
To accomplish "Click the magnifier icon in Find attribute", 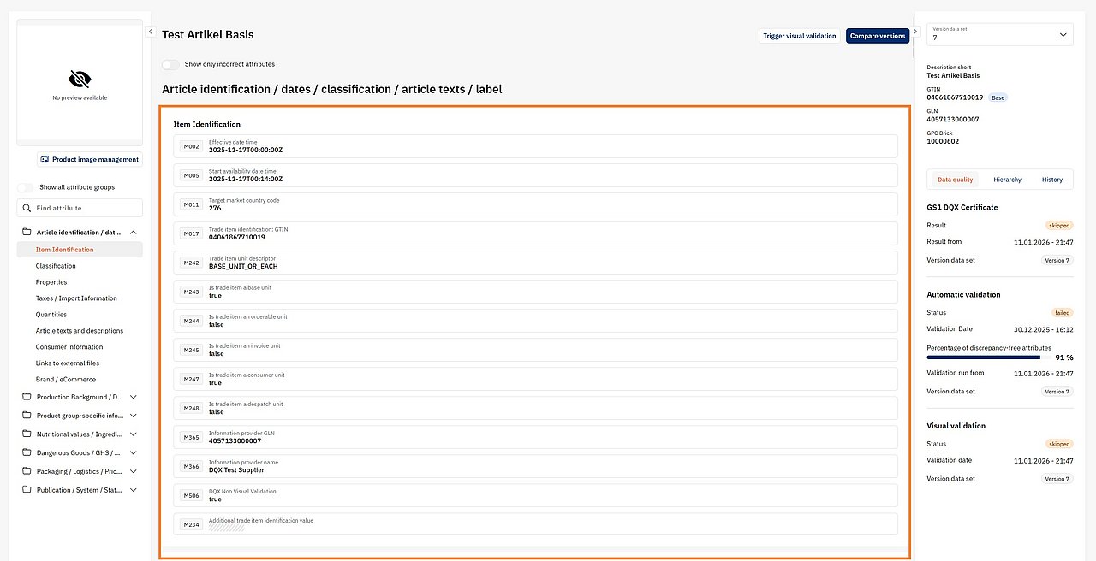I will point(27,208).
